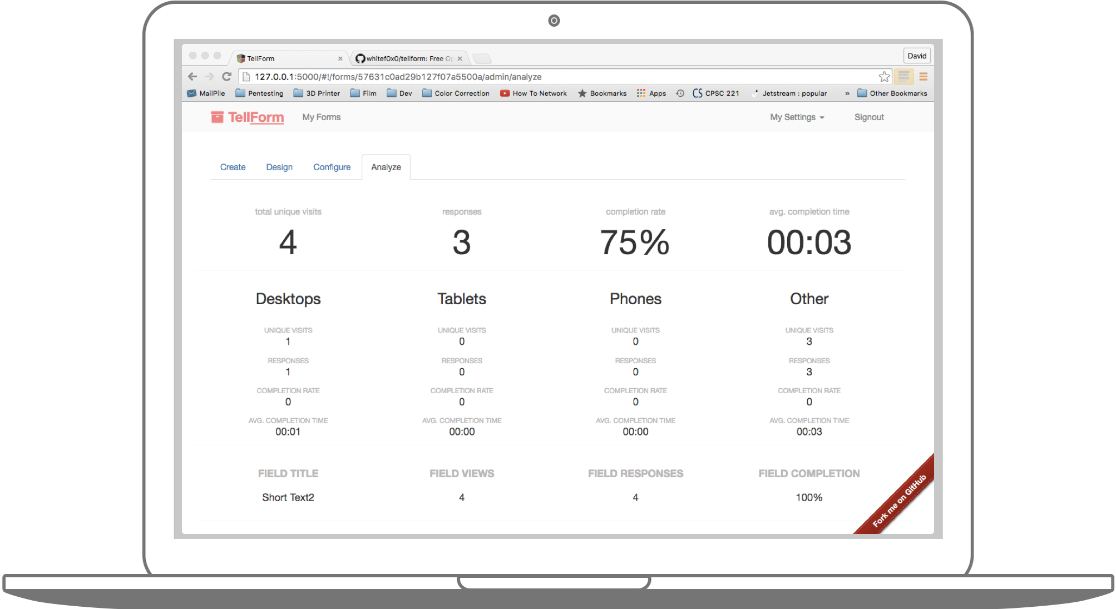Switch to the Design tab

tap(279, 167)
